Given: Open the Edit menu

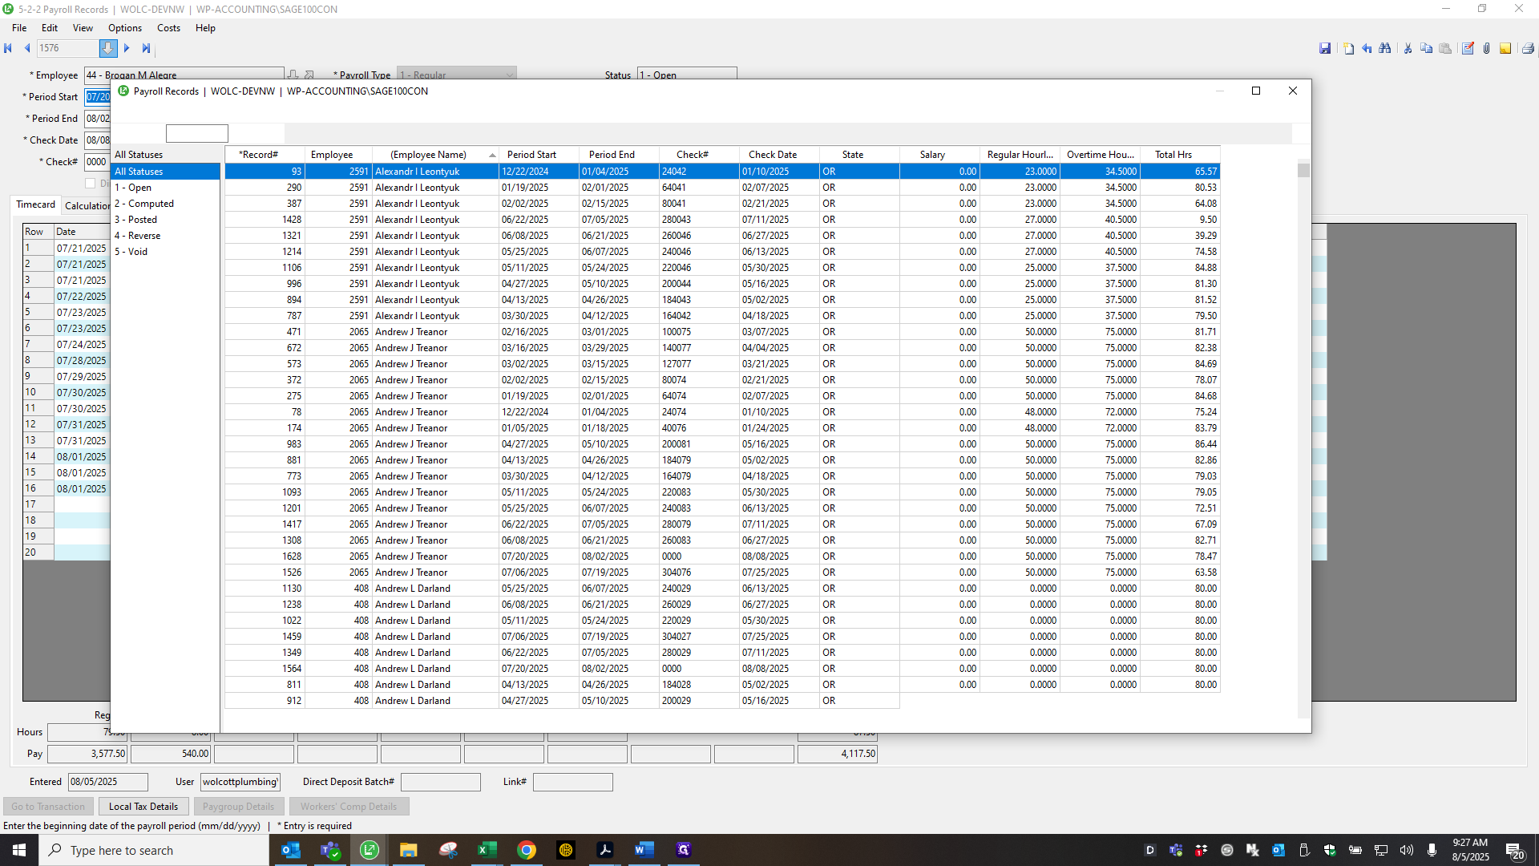Looking at the screenshot, I should pyautogui.click(x=50, y=28).
